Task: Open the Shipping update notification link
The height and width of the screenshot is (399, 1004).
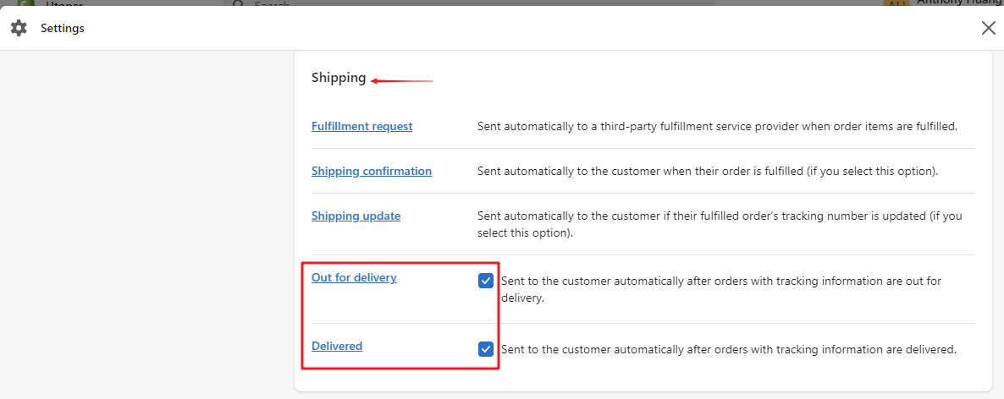Action: coord(356,216)
